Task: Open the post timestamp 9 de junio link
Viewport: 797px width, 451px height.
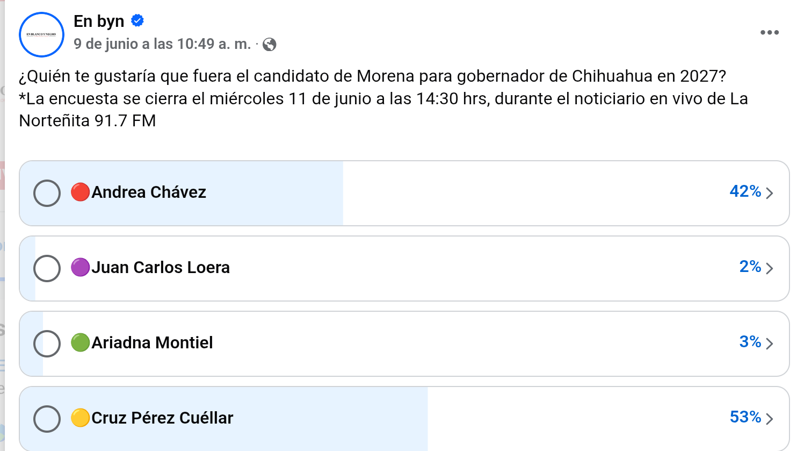Action: [162, 44]
